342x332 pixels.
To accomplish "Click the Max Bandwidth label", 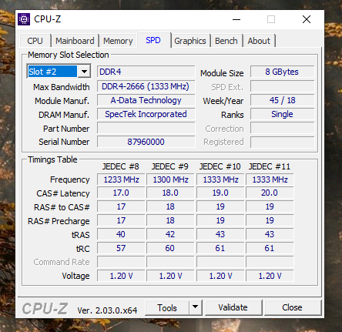I will [62, 87].
